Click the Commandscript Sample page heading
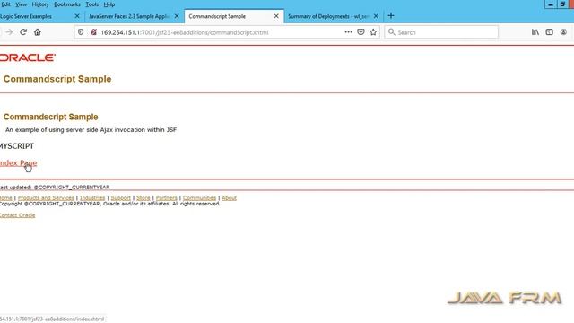 pyautogui.click(x=57, y=79)
